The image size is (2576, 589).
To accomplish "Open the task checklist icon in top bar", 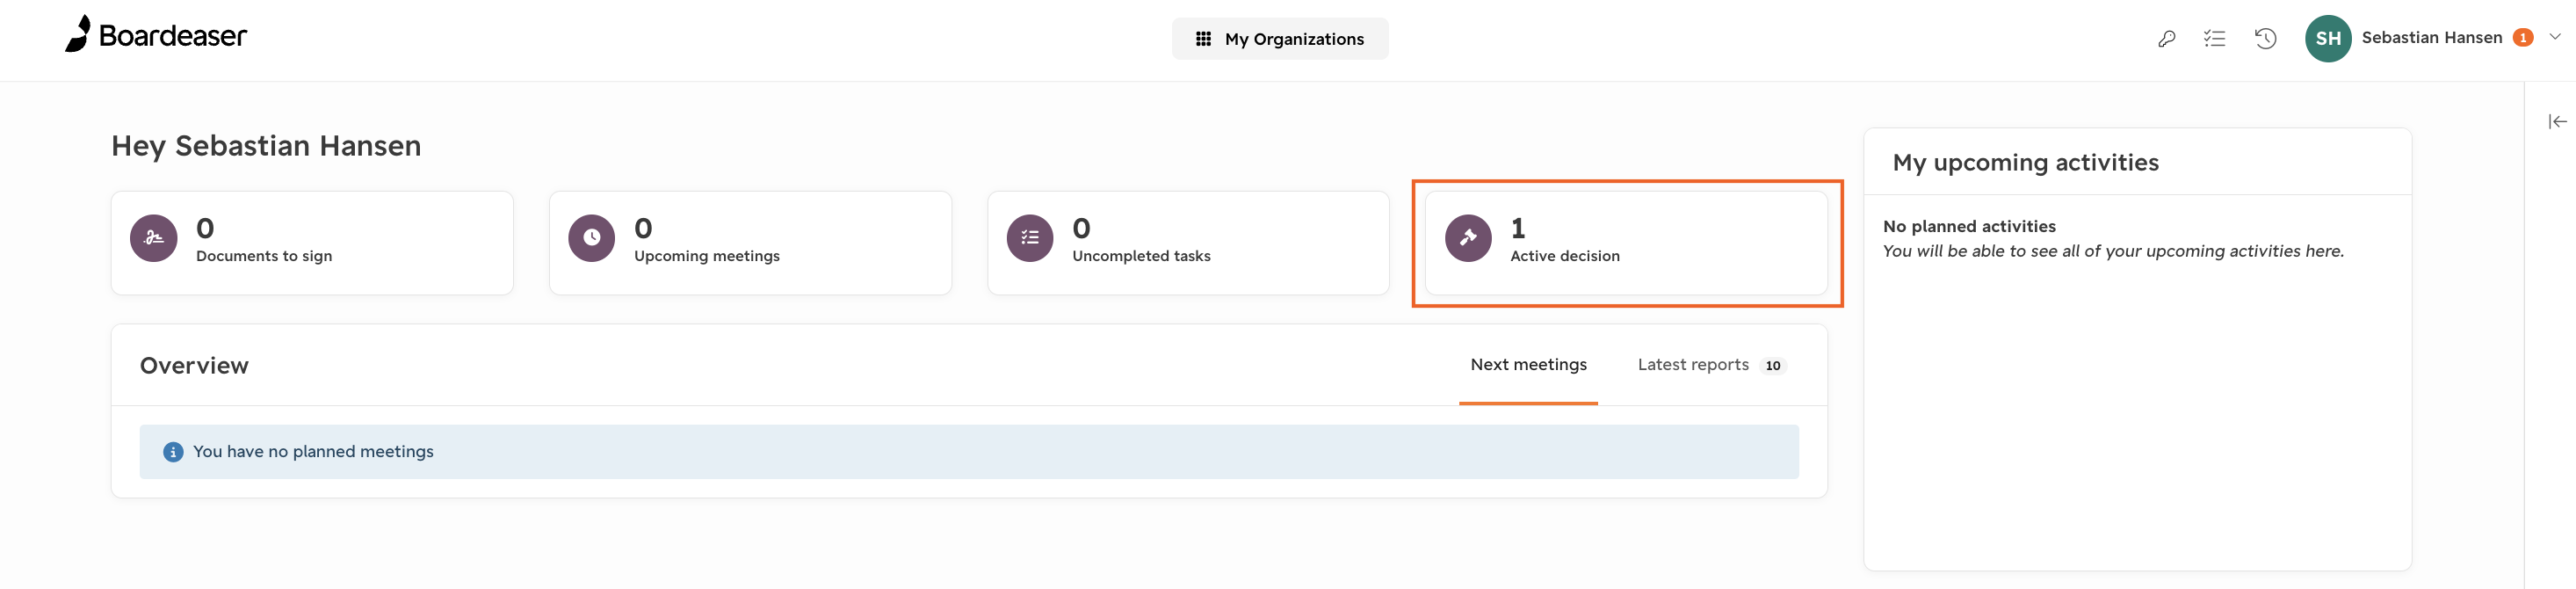I will (x=2214, y=39).
